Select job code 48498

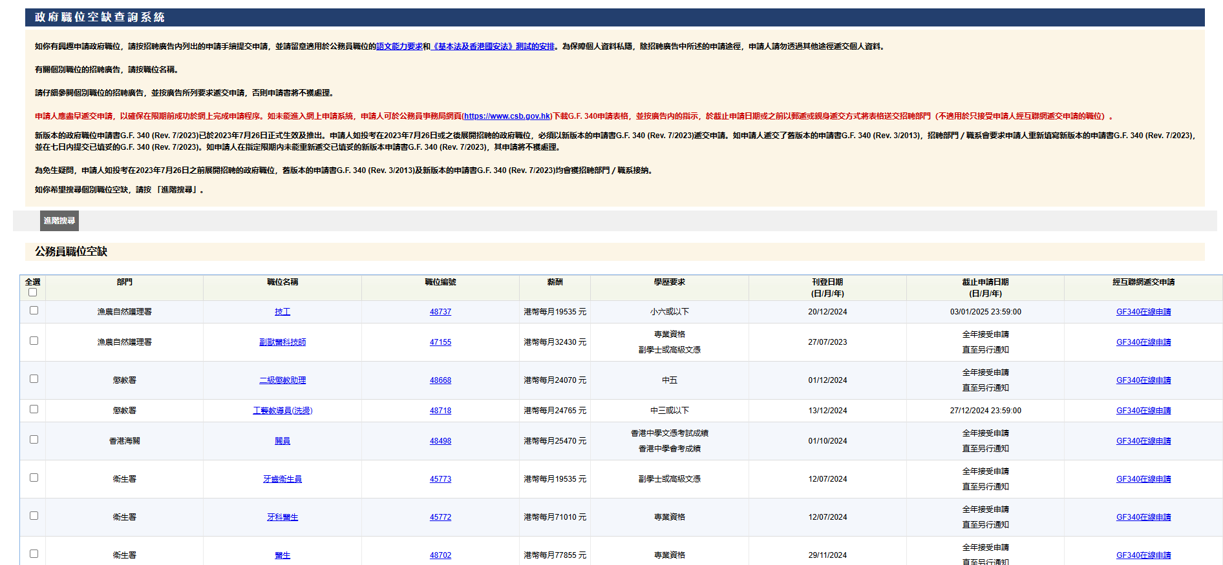(440, 441)
